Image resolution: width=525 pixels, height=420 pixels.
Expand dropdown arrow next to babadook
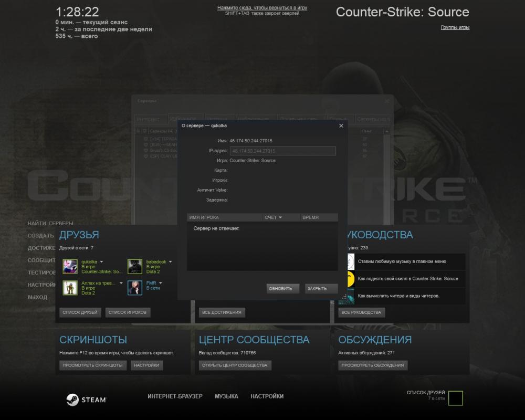[x=171, y=262]
